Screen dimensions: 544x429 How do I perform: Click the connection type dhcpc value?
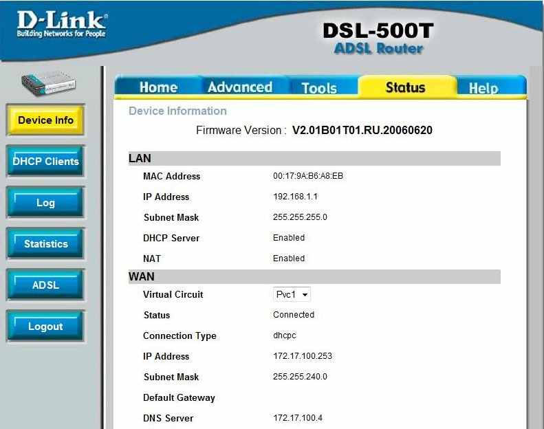pyautogui.click(x=285, y=335)
